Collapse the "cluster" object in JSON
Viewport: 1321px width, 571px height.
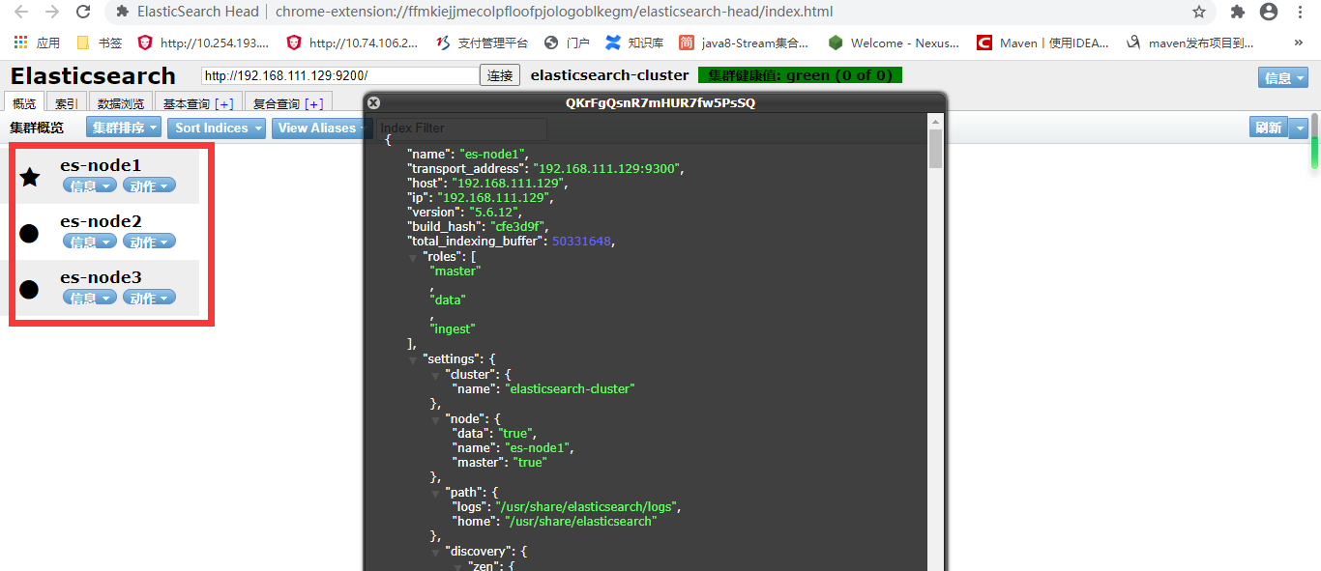[435, 375]
